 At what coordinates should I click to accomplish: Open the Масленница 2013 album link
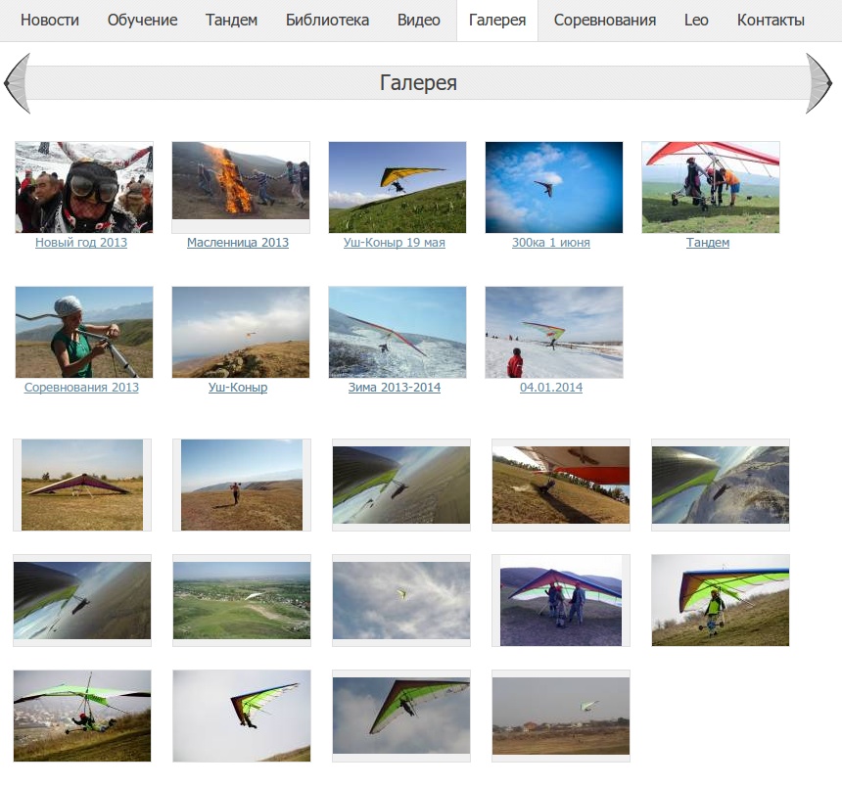[238, 243]
